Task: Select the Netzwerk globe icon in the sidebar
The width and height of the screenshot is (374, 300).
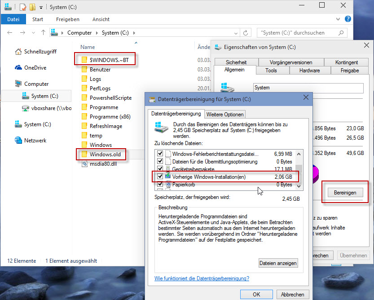Action: (x=18, y=140)
